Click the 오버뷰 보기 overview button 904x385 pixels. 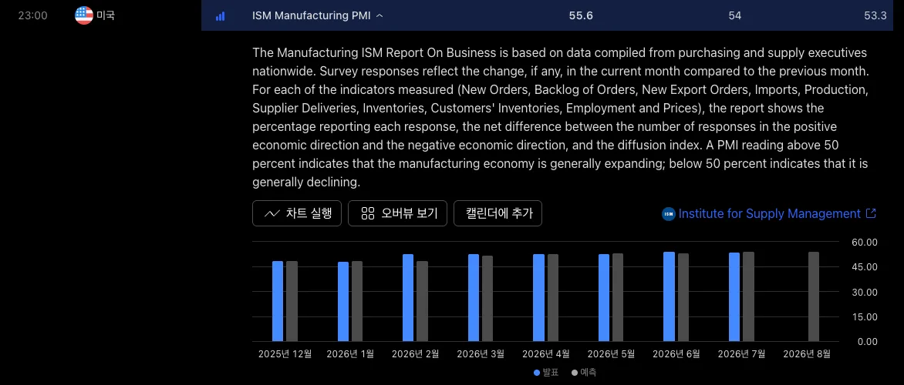[398, 213]
